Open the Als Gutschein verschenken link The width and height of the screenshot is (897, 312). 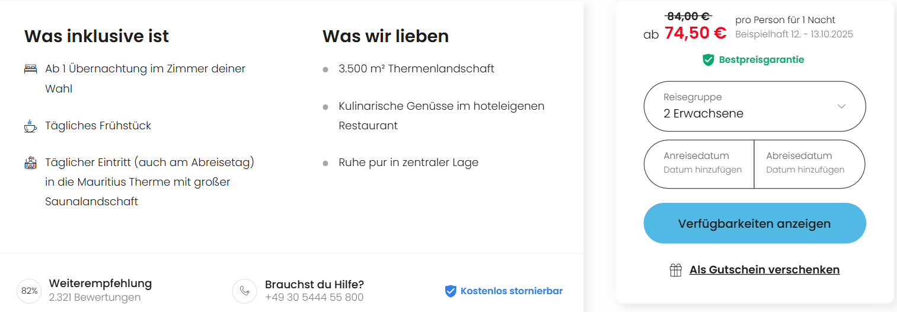764,270
